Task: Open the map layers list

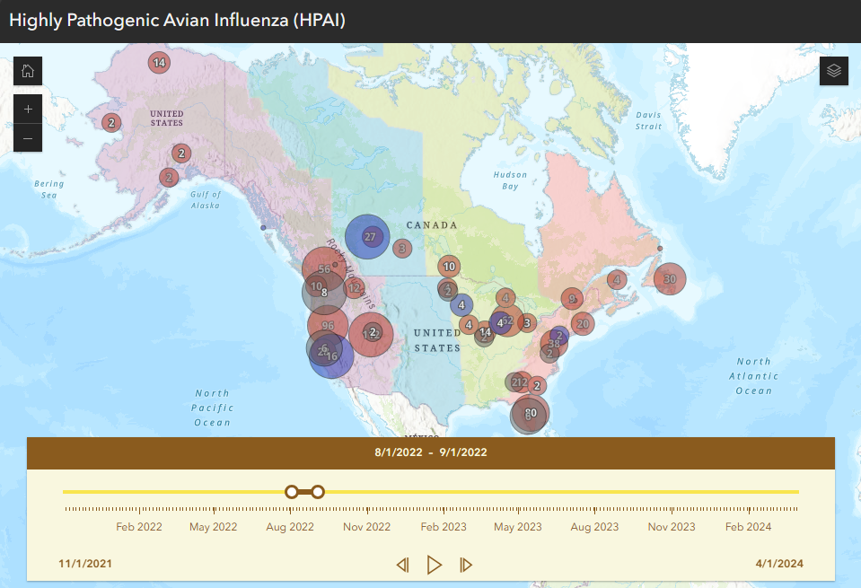Action: point(833,71)
